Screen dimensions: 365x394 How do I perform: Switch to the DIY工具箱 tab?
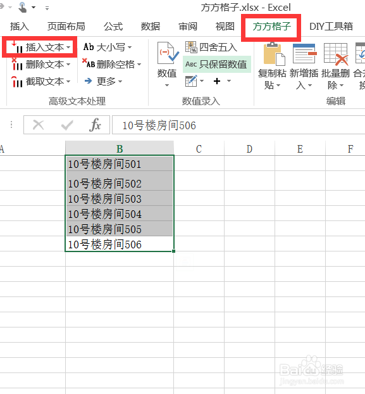(331, 27)
